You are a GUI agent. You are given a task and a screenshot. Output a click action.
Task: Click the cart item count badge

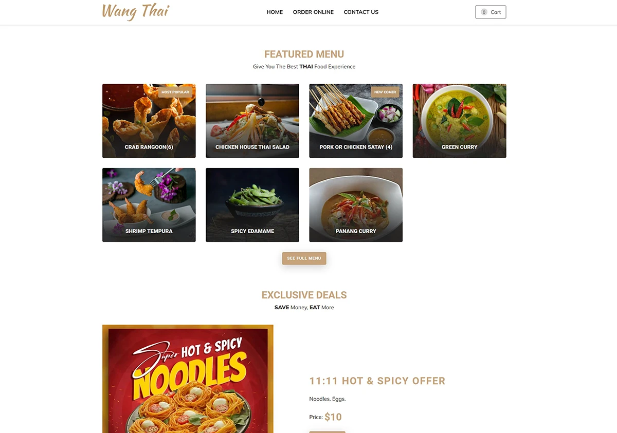tap(484, 12)
